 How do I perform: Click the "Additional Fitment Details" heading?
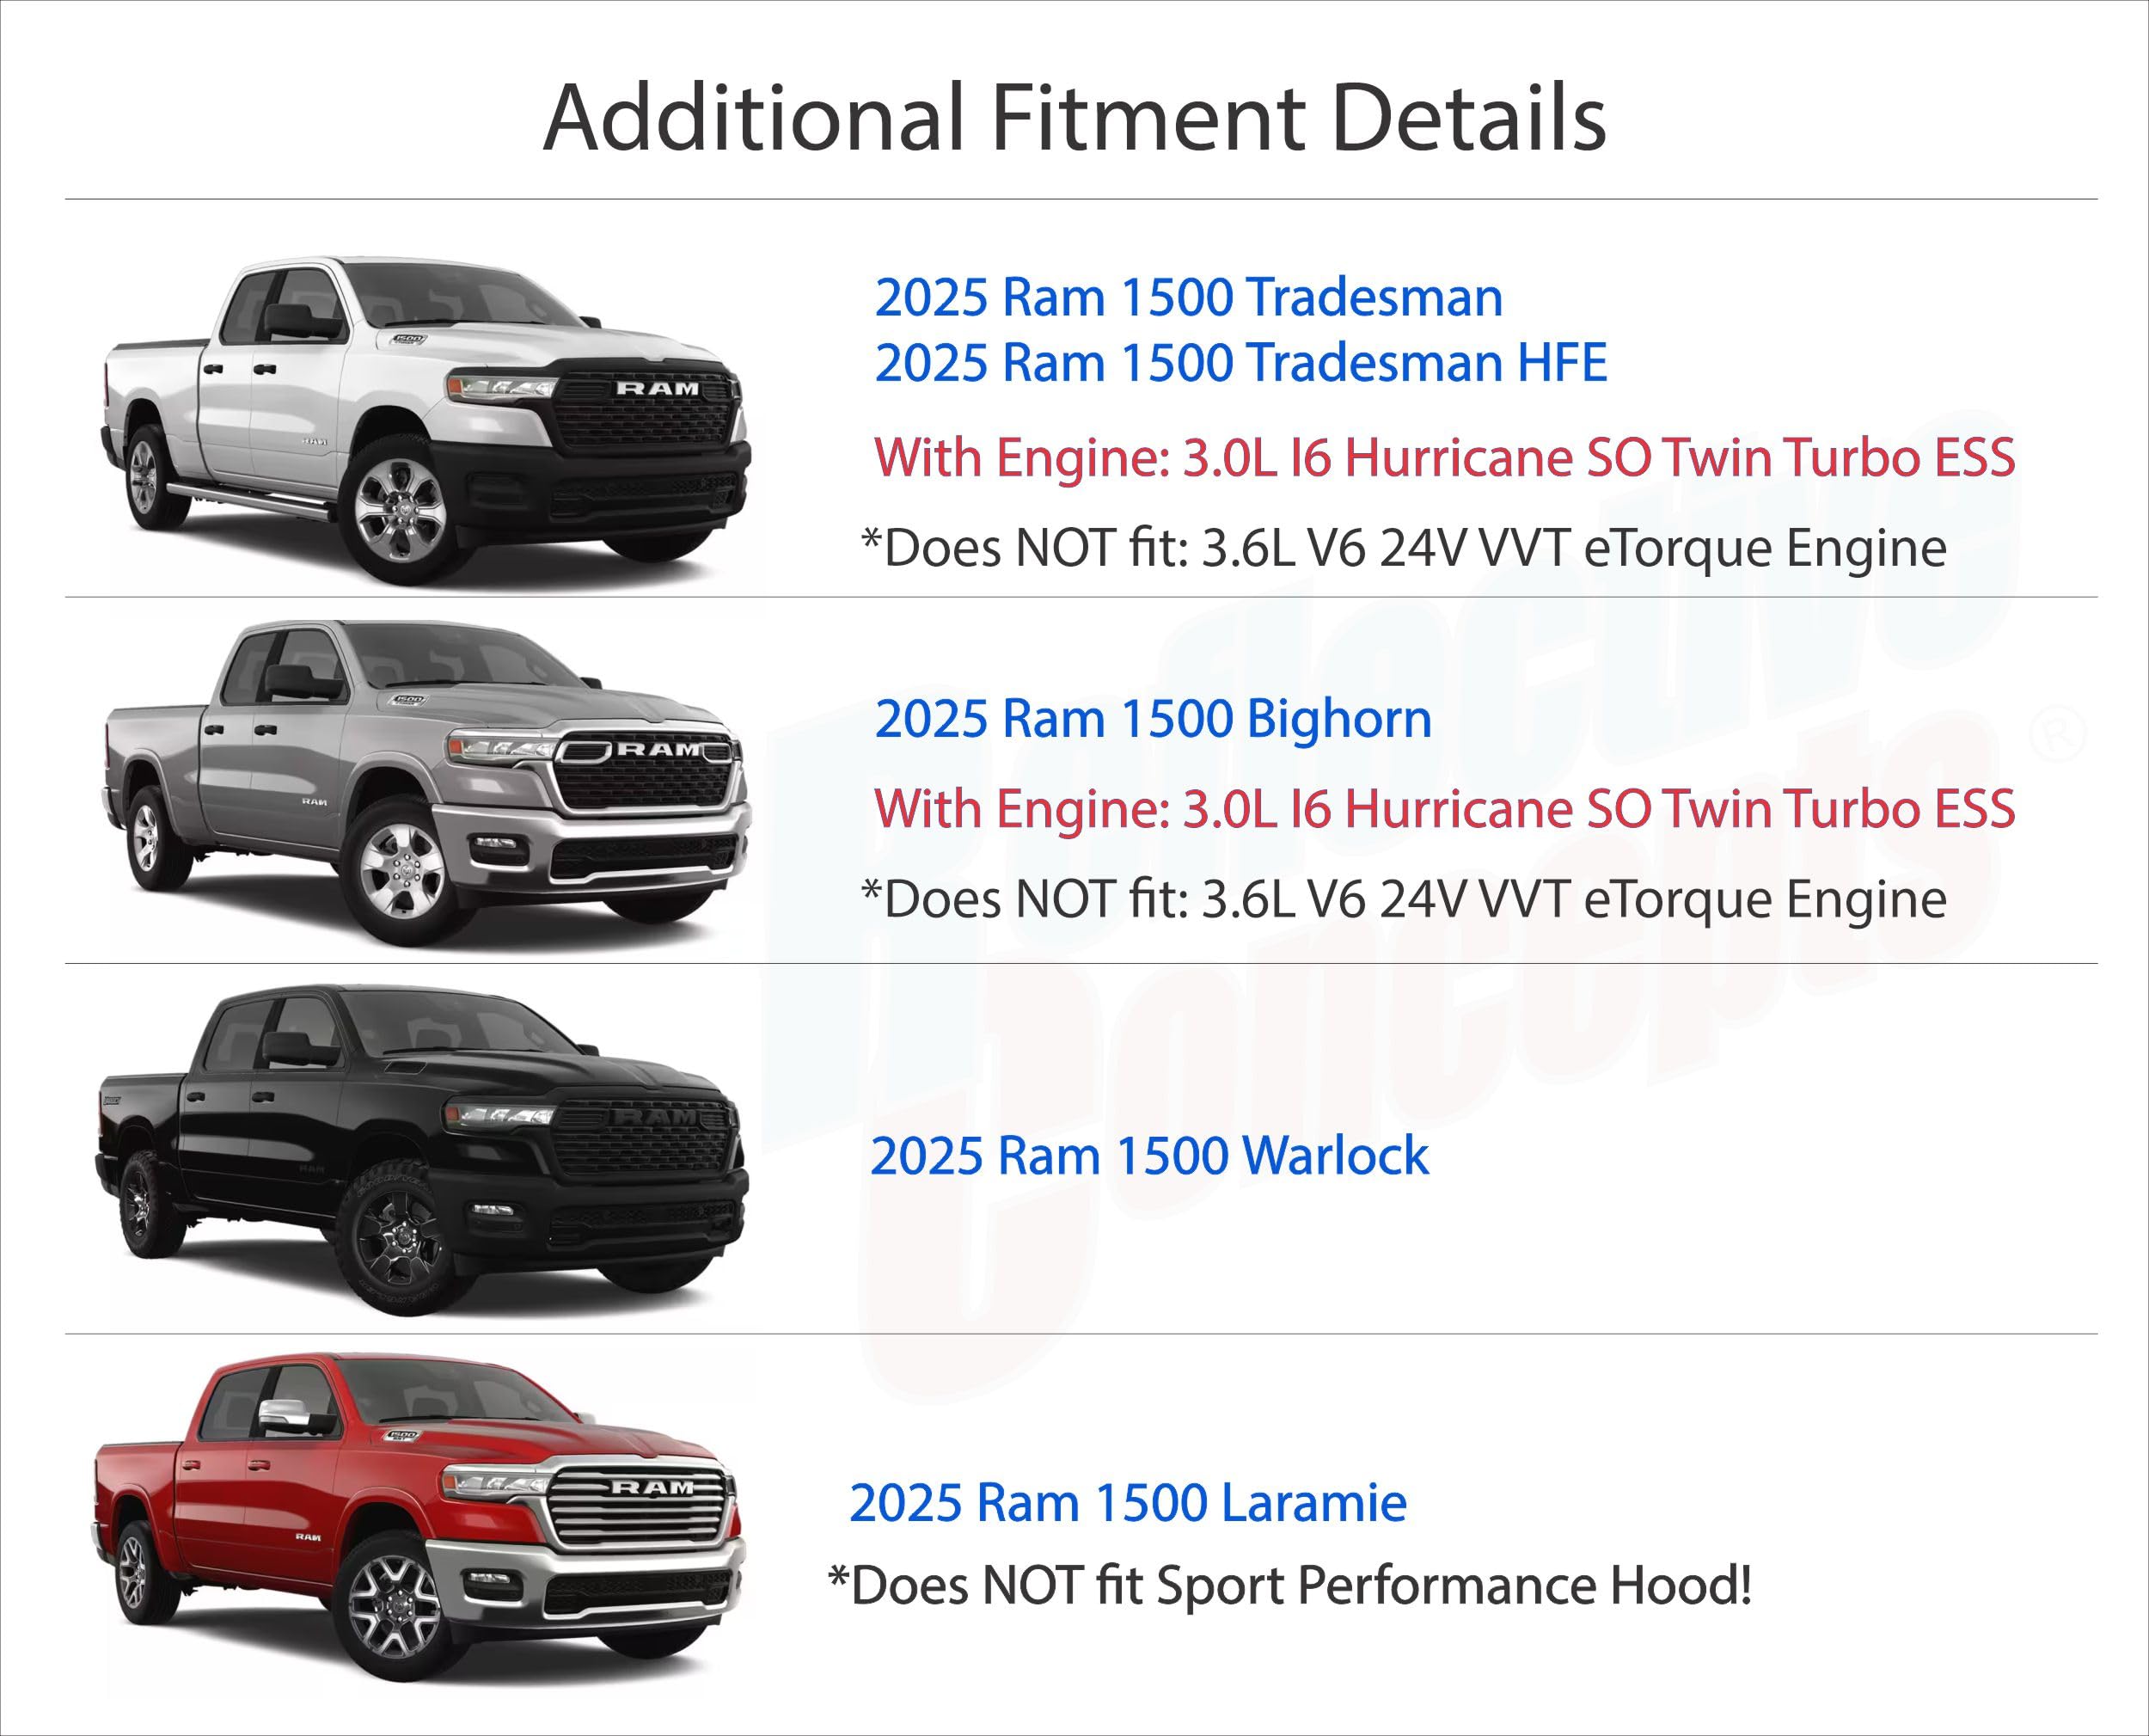click(1074, 118)
